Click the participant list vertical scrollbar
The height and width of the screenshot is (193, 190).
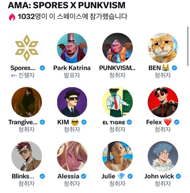tap(188, 47)
